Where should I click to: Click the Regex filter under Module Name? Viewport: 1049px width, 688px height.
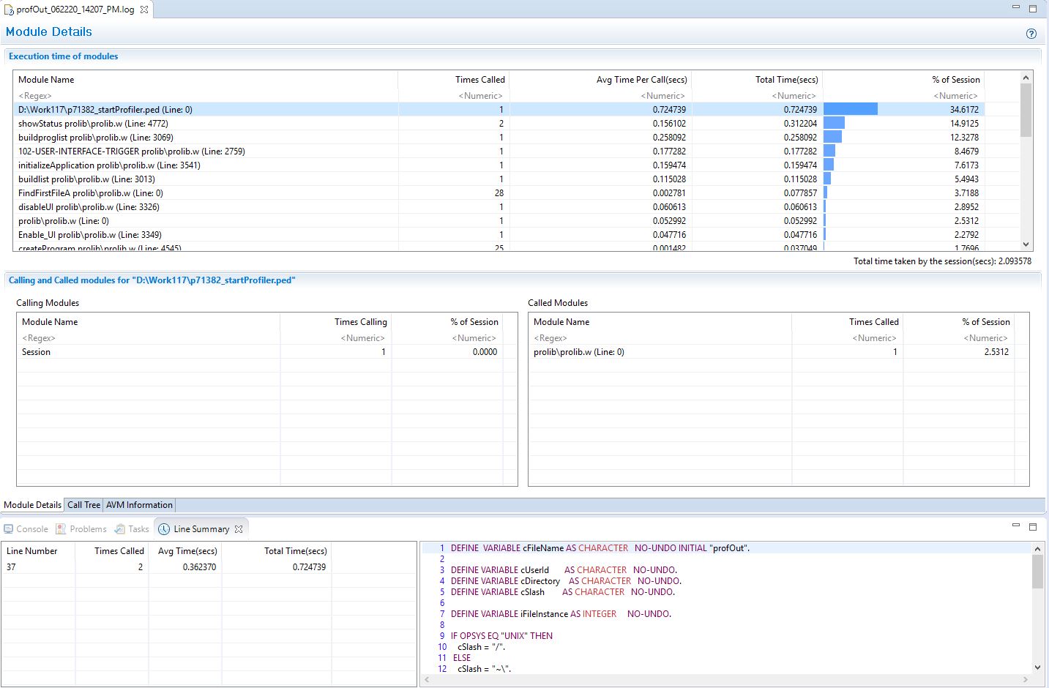pos(35,95)
